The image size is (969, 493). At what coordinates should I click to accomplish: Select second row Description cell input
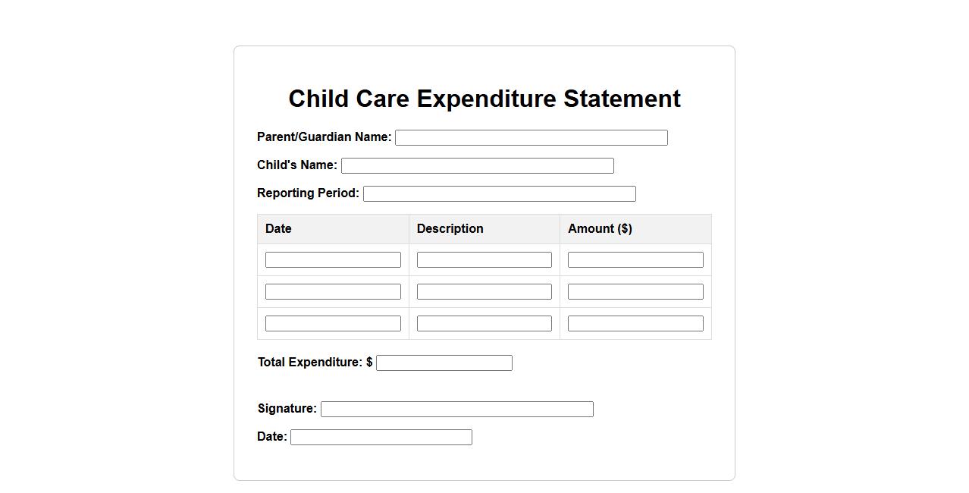tap(484, 292)
